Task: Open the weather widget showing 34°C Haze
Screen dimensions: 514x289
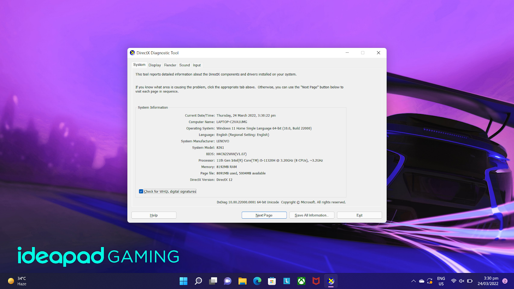Action: 17,281
